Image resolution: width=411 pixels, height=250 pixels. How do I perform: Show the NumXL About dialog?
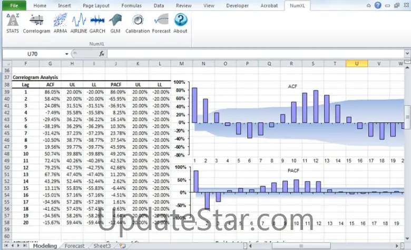(180, 23)
